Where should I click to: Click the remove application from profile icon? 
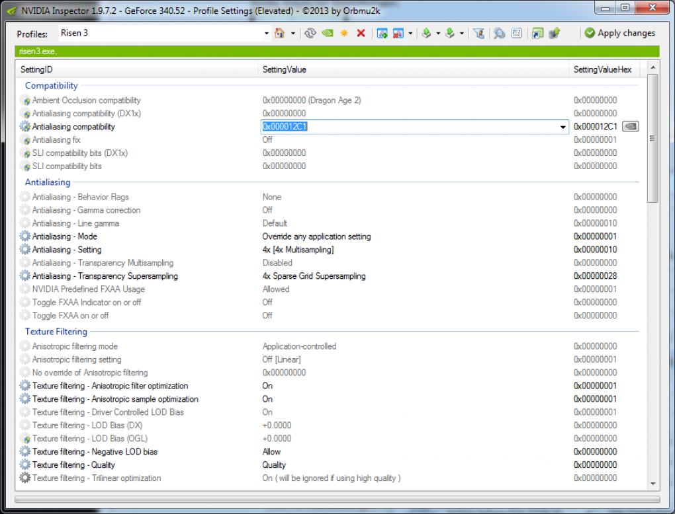click(x=398, y=33)
